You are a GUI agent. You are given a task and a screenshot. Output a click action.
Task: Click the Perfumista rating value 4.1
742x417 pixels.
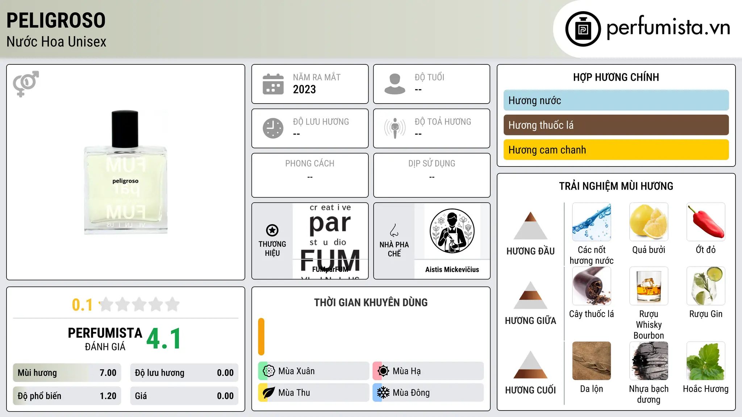164,339
